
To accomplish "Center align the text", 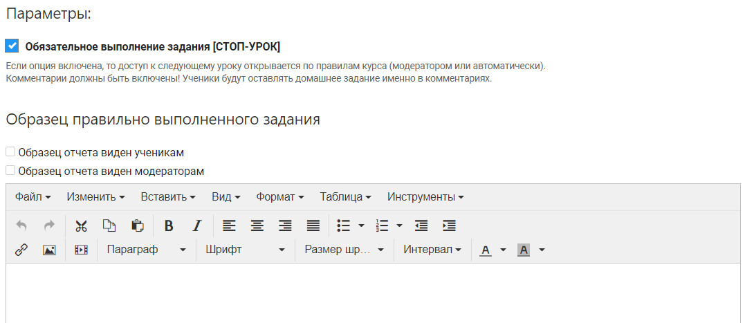I will point(257,225).
